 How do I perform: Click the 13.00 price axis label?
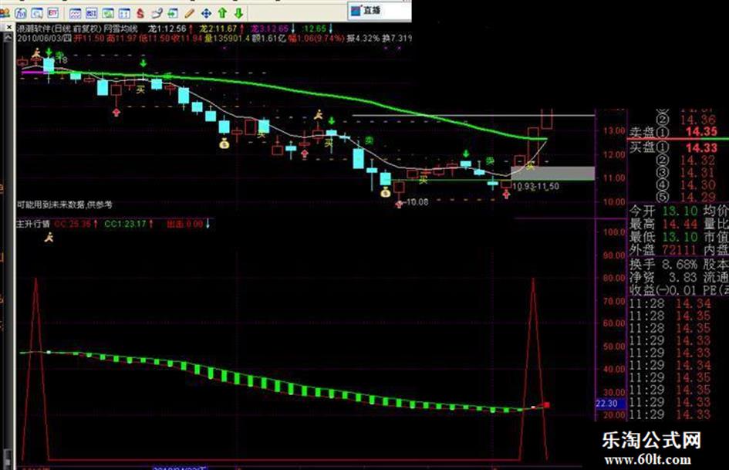614,130
